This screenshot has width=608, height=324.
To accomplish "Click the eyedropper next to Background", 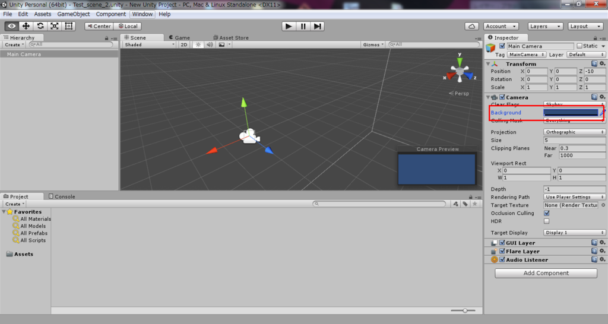I will point(602,112).
